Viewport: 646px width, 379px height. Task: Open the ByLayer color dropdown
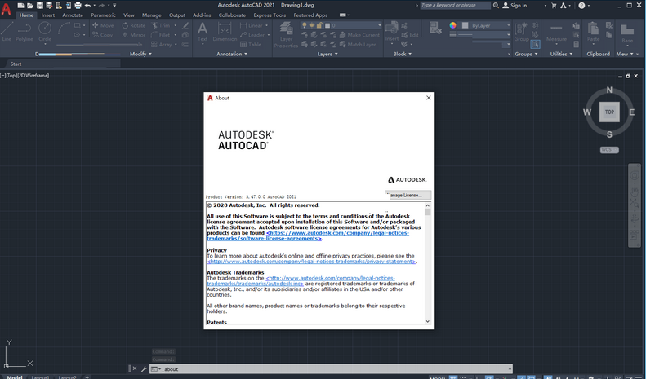coord(489,25)
